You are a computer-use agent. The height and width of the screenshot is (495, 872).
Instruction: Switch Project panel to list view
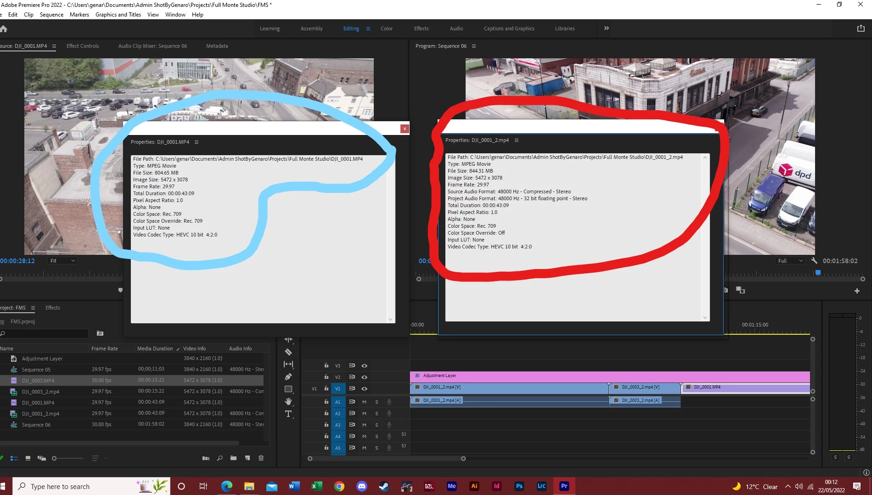[x=14, y=458]
